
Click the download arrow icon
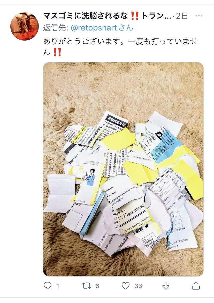[166, 286]
